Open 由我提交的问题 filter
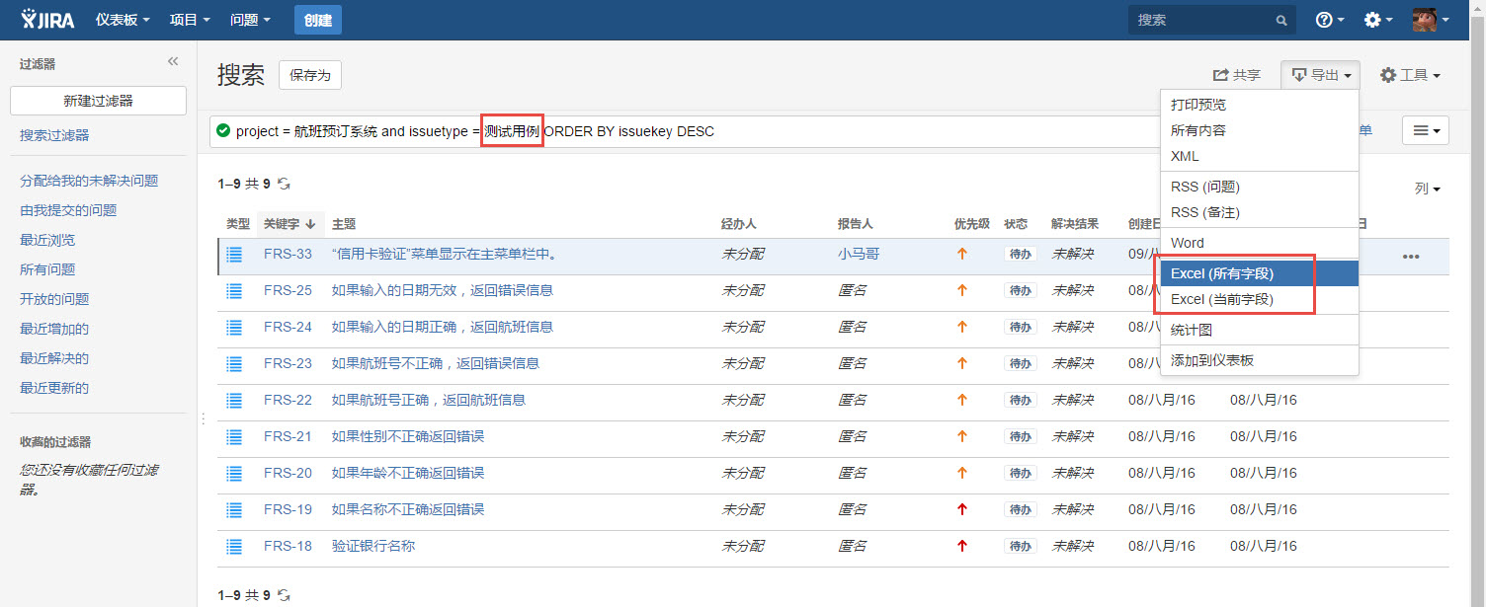This screenshot has width=1486, height=607. (68, 210)
